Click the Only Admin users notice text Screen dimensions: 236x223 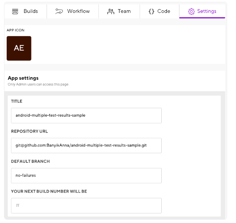(38, 85)
